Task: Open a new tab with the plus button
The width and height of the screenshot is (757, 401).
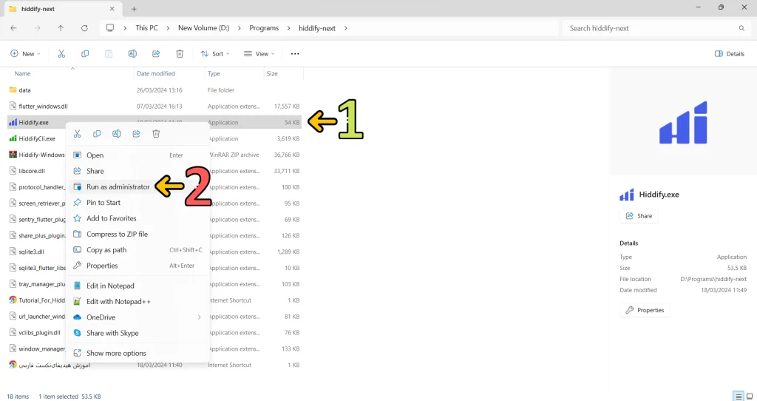Action: coord(135,9)
